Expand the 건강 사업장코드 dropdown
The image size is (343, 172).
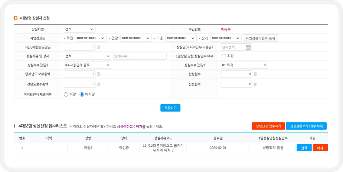point(136,38)
